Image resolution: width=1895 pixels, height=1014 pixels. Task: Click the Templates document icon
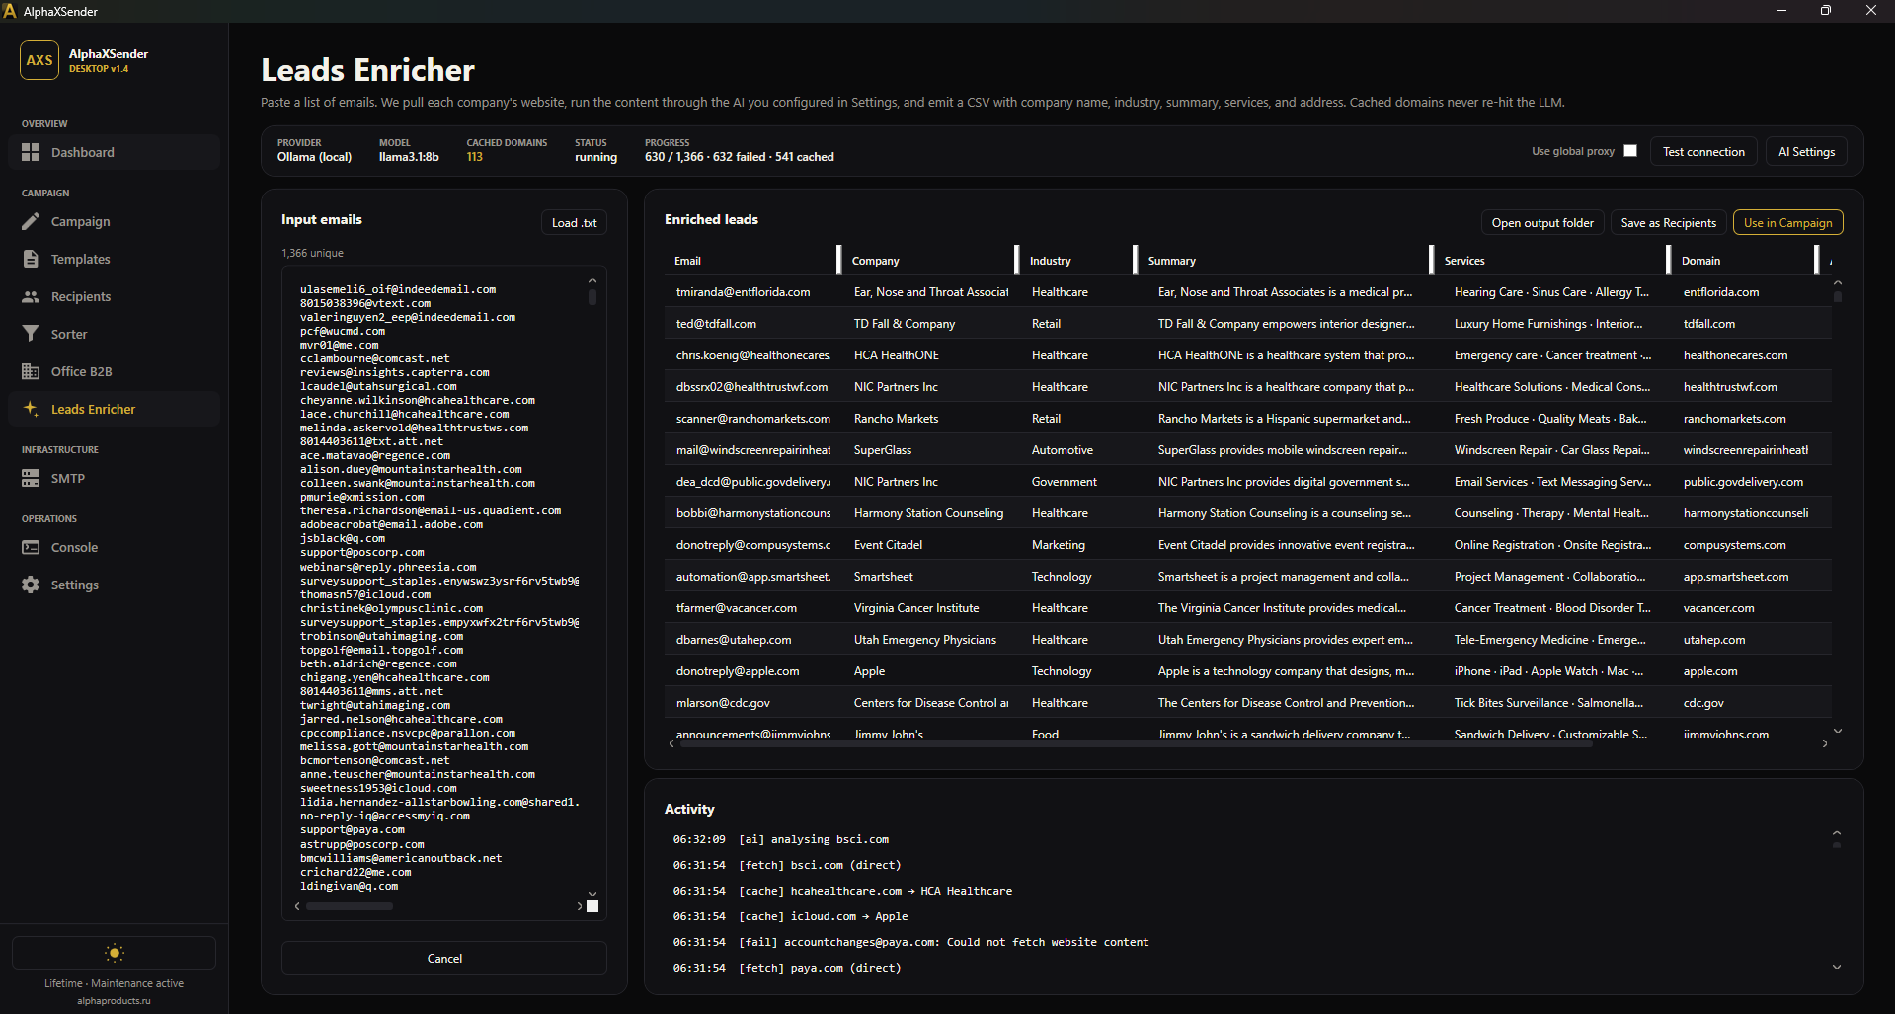[31, 259]
